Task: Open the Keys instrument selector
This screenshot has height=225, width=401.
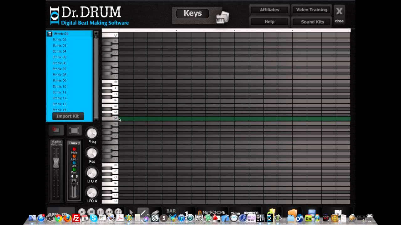Action: tap(193, 13)
